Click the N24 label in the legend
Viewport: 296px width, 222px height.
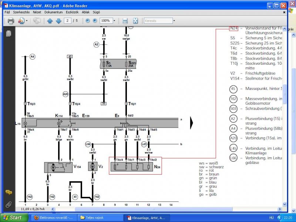[x=234, y=28]
